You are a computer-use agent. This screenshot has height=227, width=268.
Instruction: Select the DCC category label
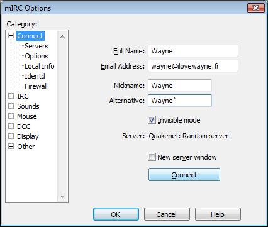click(x=24, y=126)
